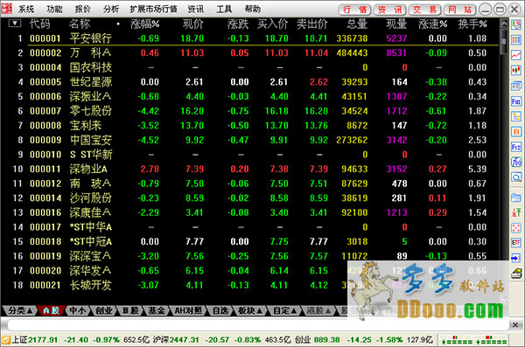
Task: Click the 行情 button at top right
Action: 354,10
